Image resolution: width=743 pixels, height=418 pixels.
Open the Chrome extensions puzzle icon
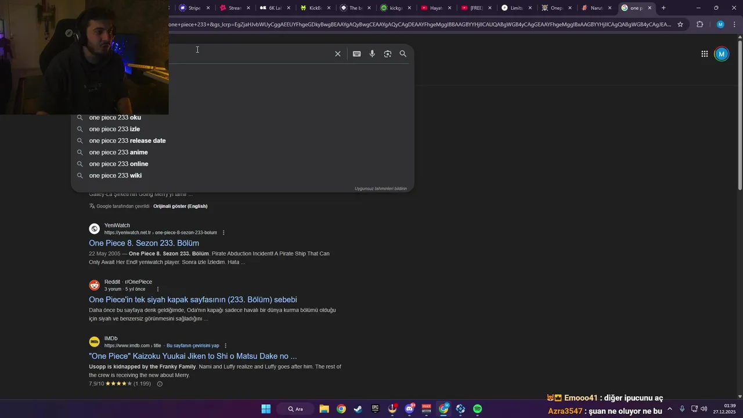click(x=699, y=24)
